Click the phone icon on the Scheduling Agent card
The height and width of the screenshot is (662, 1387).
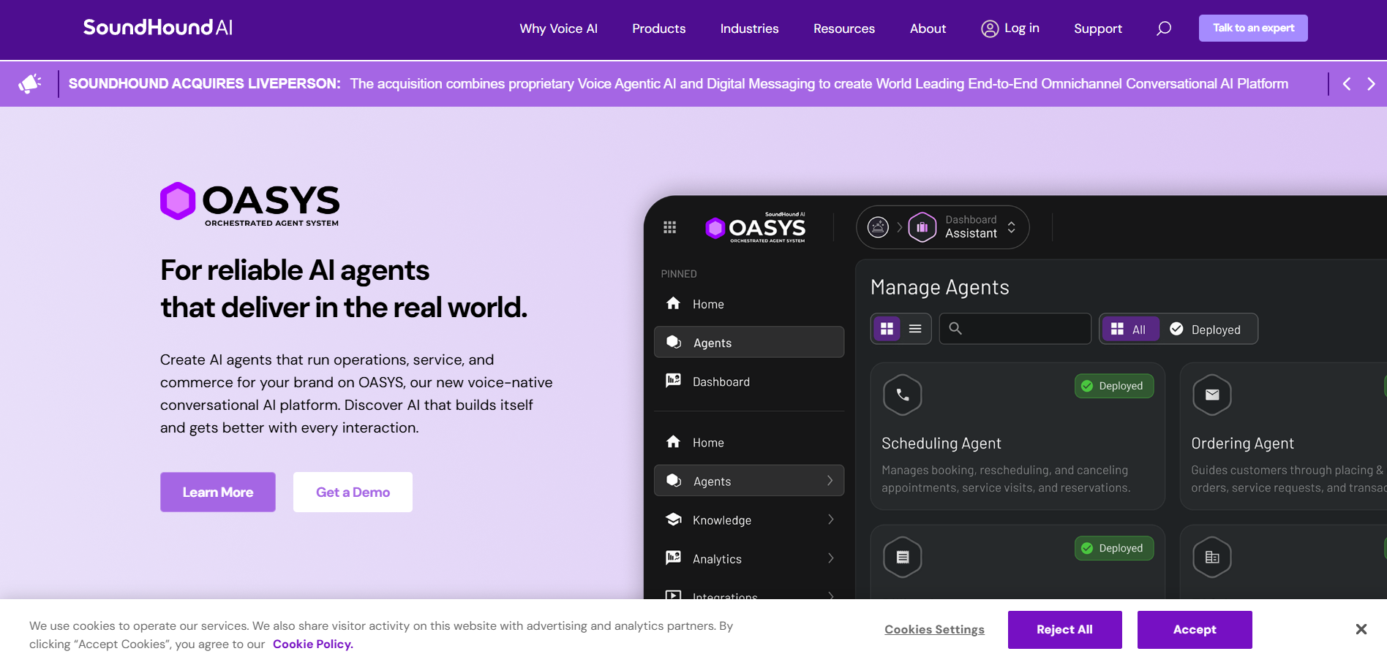pyautogui.click(x=903, y=395)
